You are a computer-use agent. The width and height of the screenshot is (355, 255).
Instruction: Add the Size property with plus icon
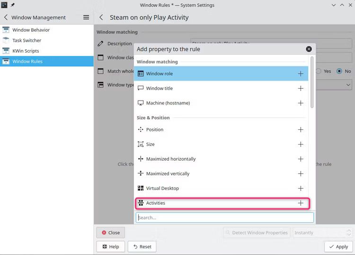[301, 145]
